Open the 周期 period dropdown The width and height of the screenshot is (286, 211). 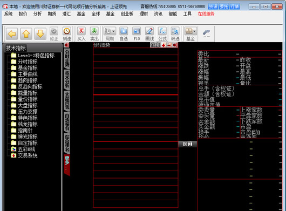(x=110, y=34)
